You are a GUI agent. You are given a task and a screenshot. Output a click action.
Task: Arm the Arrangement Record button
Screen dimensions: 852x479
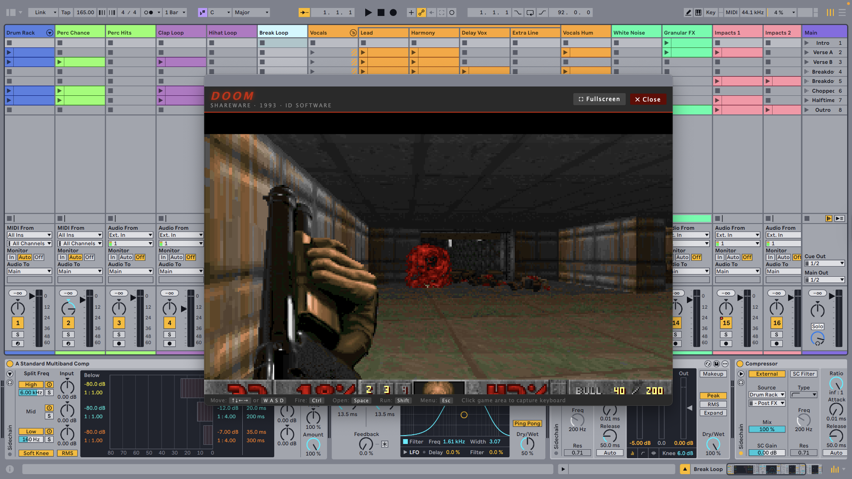pos(393,12)
